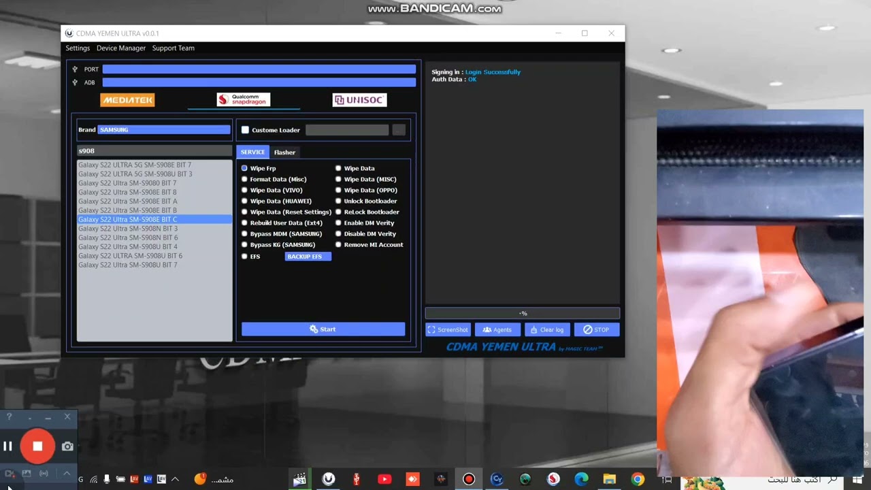Select the UNISOC chipset logo

click(359, 100)
